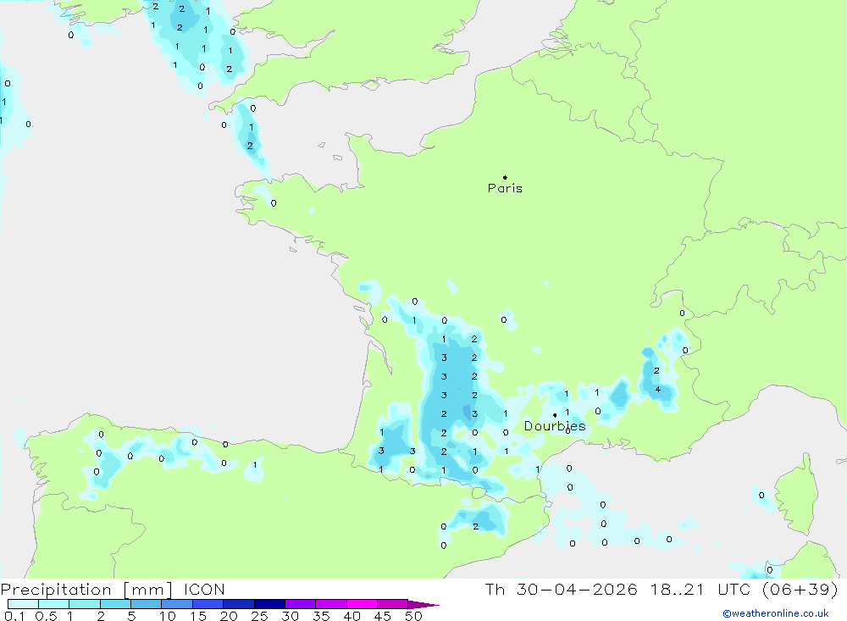
Task: Click the precipitation value '4' near the Alps
Action: tap(658, 390)
